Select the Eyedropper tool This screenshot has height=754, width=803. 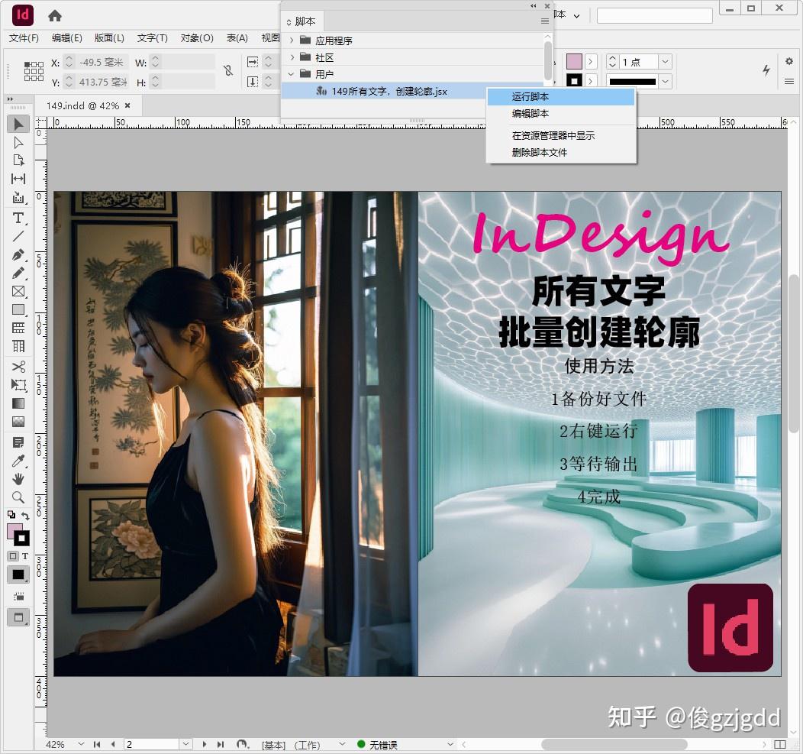coord(18,461)
